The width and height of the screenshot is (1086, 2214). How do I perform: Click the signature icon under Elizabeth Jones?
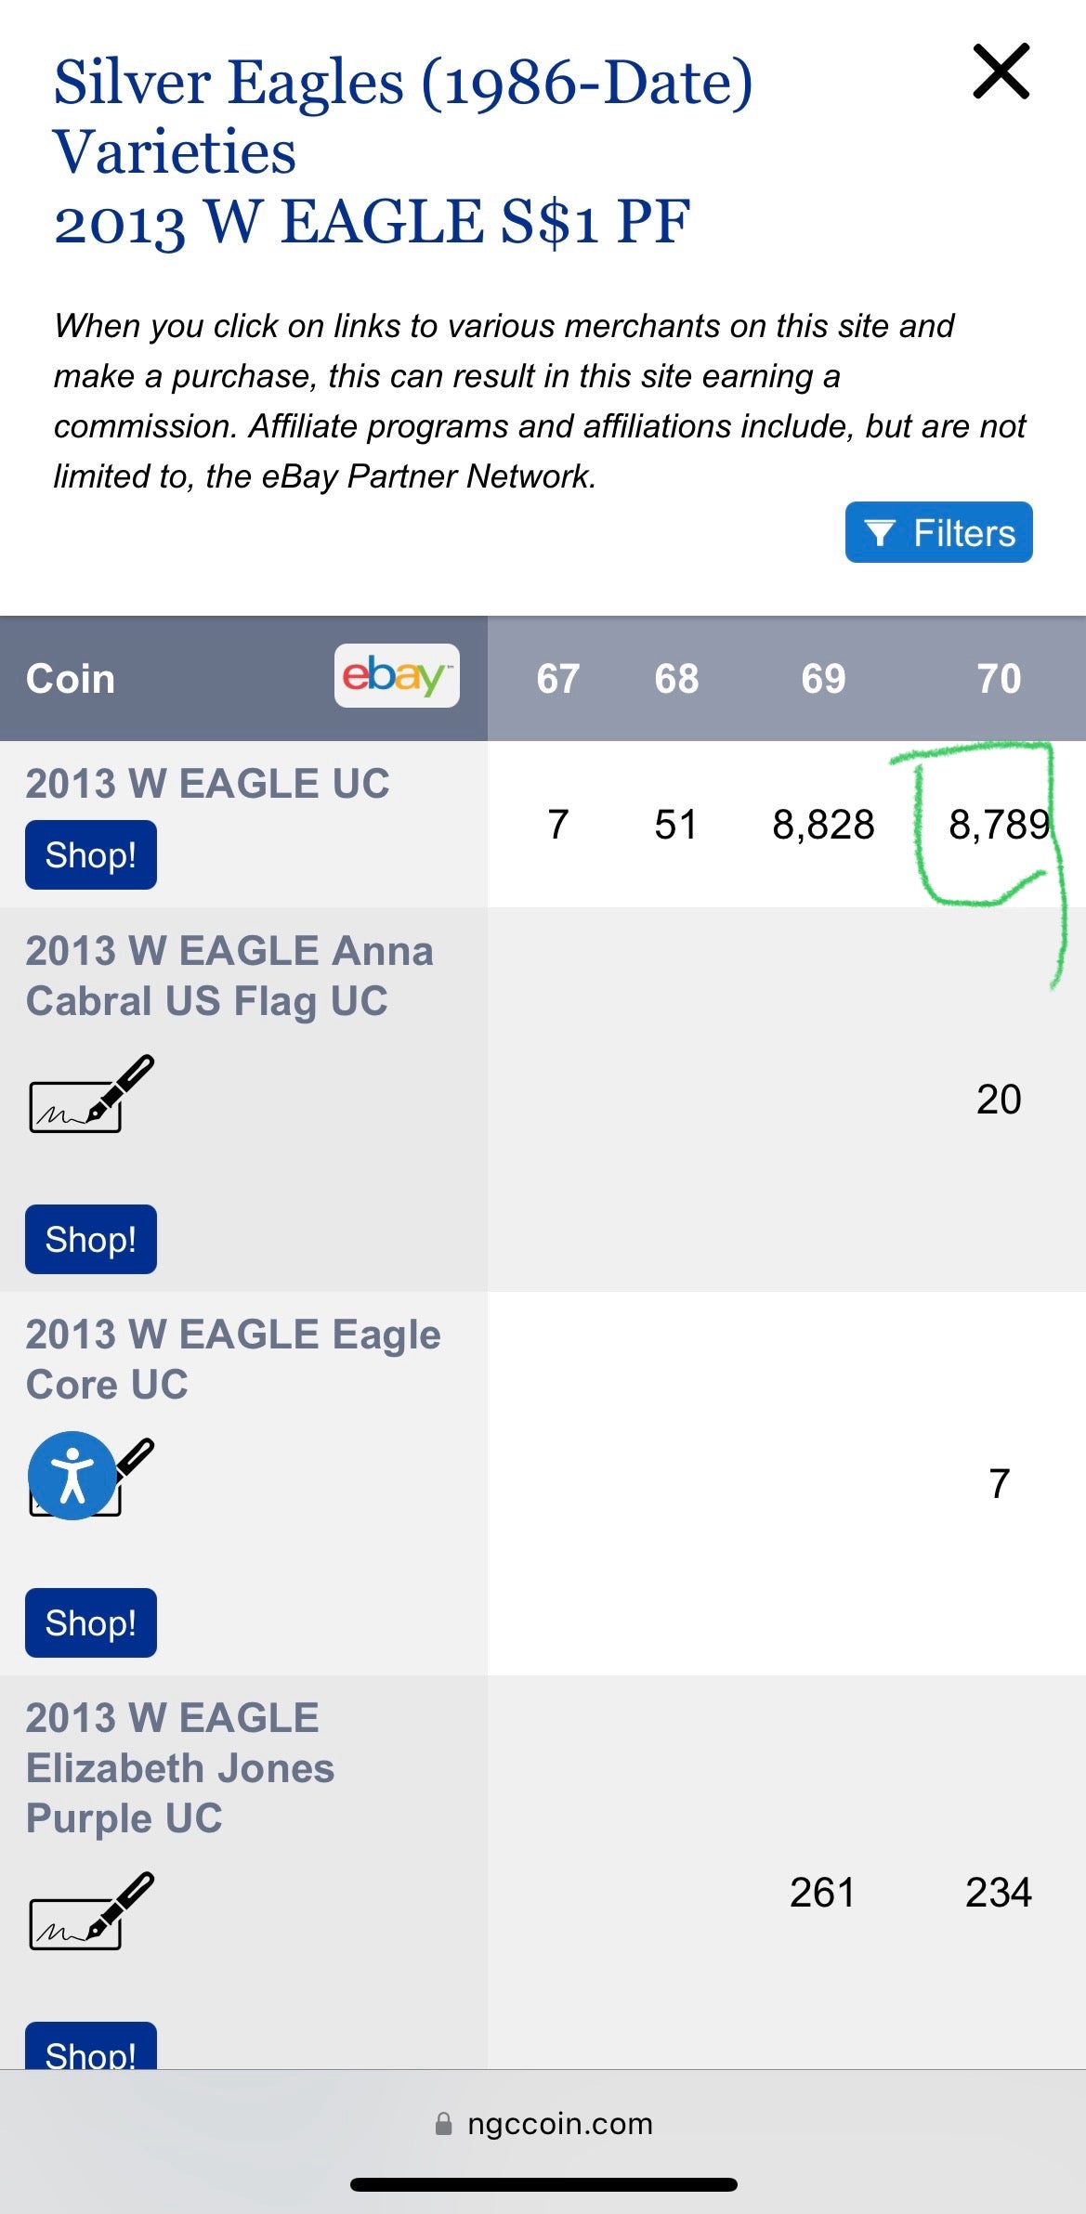91,1911
